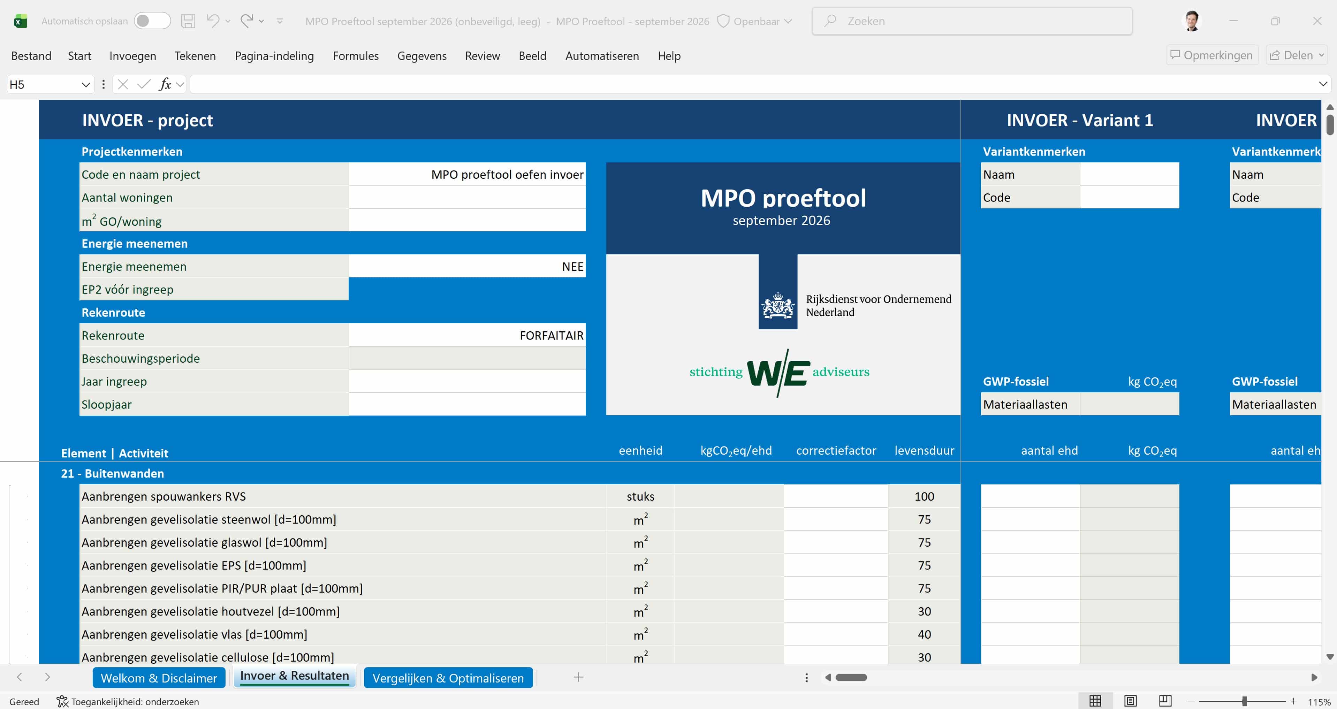
Task: Select the m² GO/woning input cell
Action: tap(467, 221)
